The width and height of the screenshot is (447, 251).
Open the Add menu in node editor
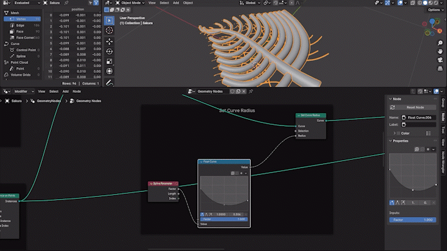pyautogui.click(x=65, y=91)
